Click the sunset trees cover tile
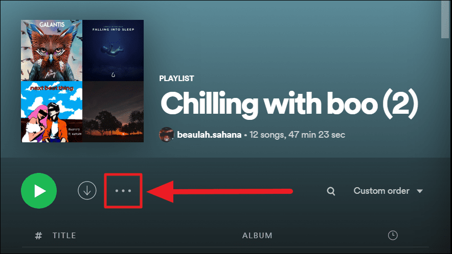Viewport: 452px width, 254px height. [x=113, y=112]
